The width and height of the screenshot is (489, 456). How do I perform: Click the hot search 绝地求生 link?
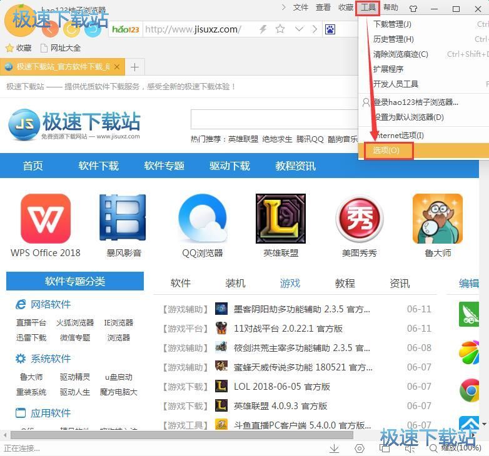[x=277, y=139]
